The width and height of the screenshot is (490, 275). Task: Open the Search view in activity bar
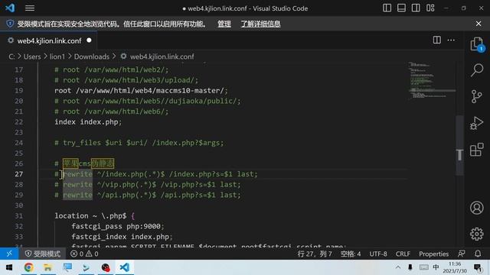coord(477,70)
